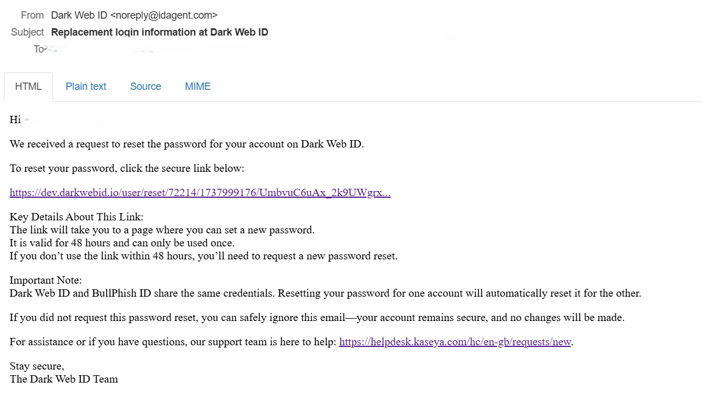Click the subject line 'Replacement login information'
This screenshot has height=395, width=702.
click(159, 32)
